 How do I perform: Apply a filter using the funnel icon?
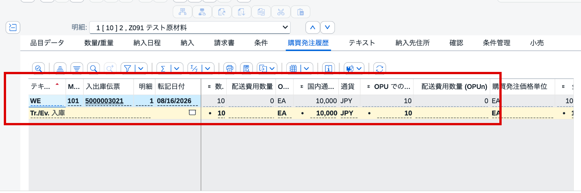[128, 68]
